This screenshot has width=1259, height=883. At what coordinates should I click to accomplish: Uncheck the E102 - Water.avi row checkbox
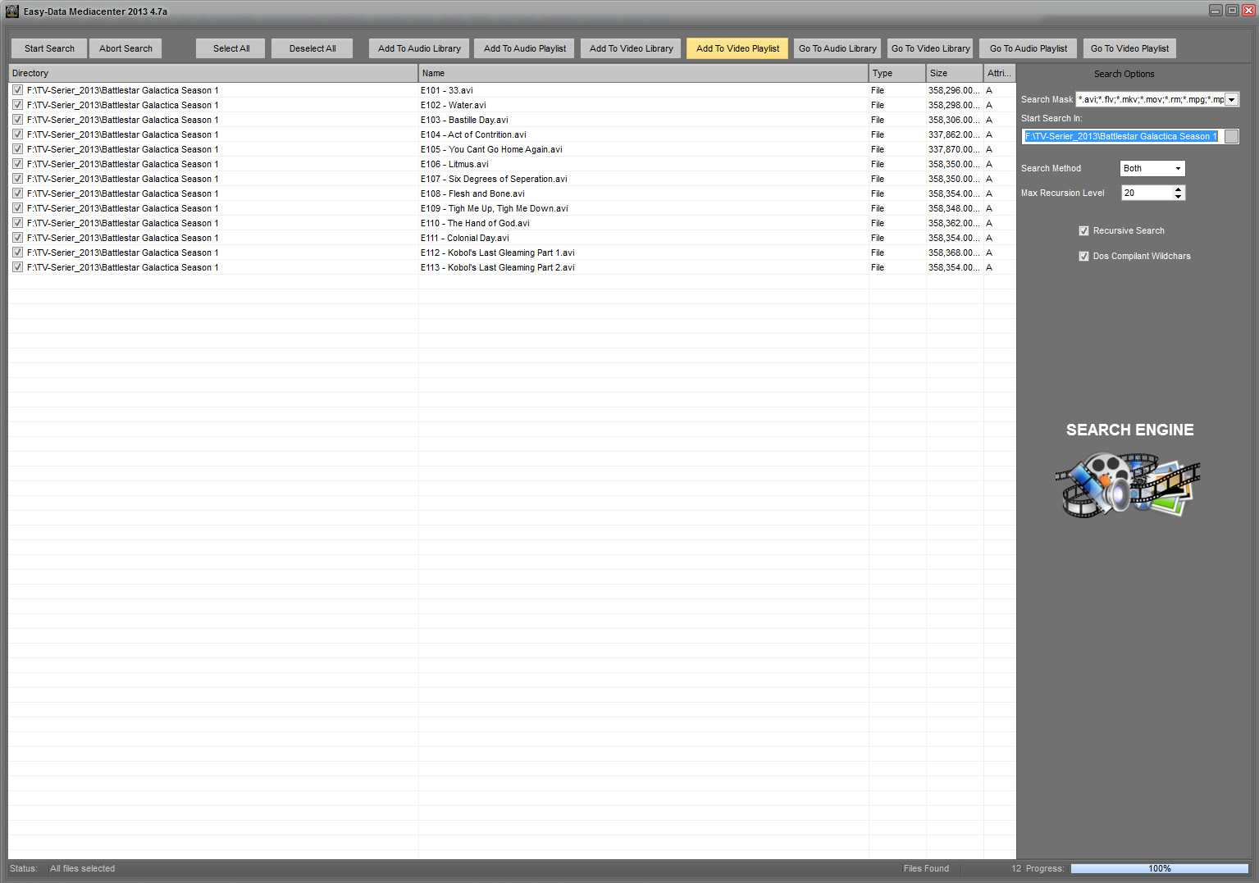pos(17,105)
